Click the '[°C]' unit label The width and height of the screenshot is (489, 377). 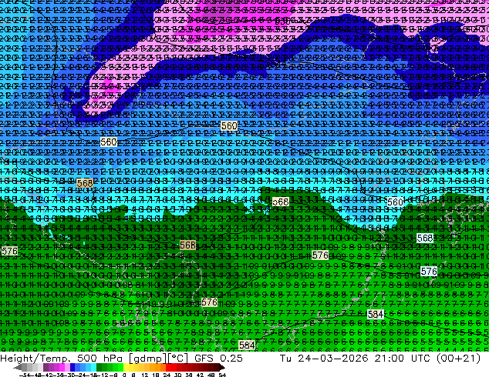[x=177, y=359]
